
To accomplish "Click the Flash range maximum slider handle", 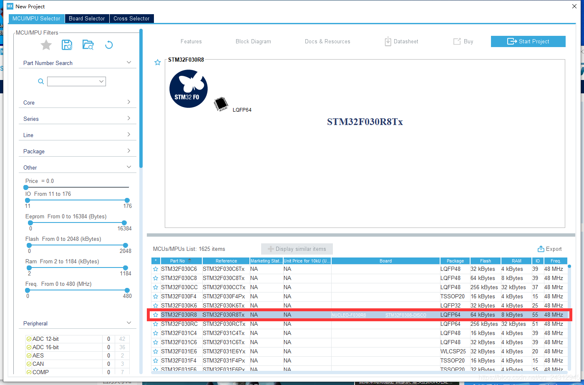I will tap(126, 245).
